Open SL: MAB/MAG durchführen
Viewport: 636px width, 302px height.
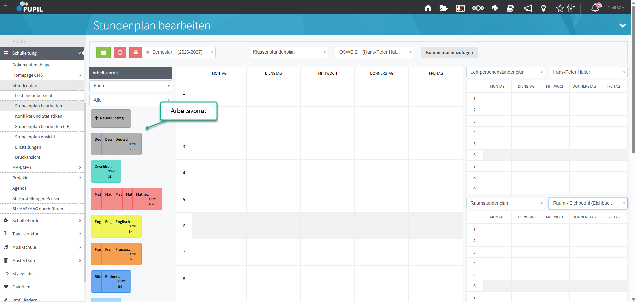click(38, 209)
